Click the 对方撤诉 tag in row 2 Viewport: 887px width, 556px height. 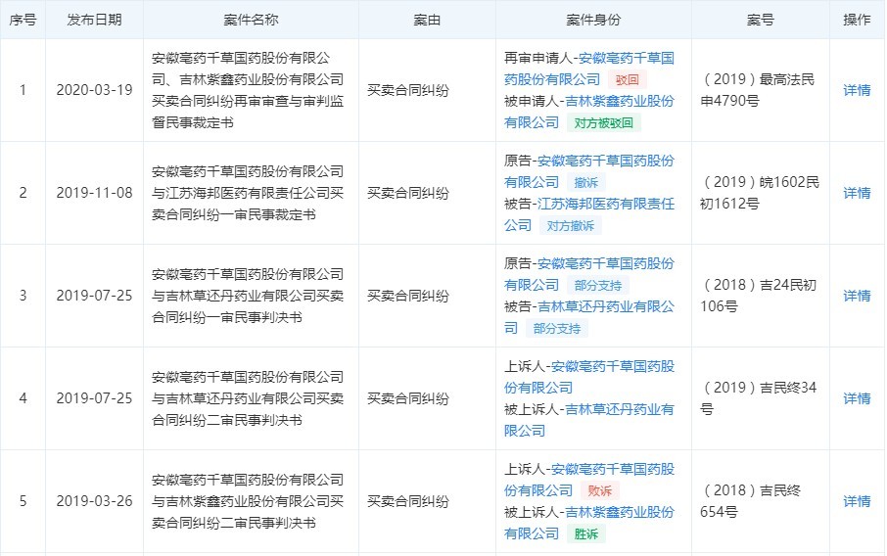[570, 226]
